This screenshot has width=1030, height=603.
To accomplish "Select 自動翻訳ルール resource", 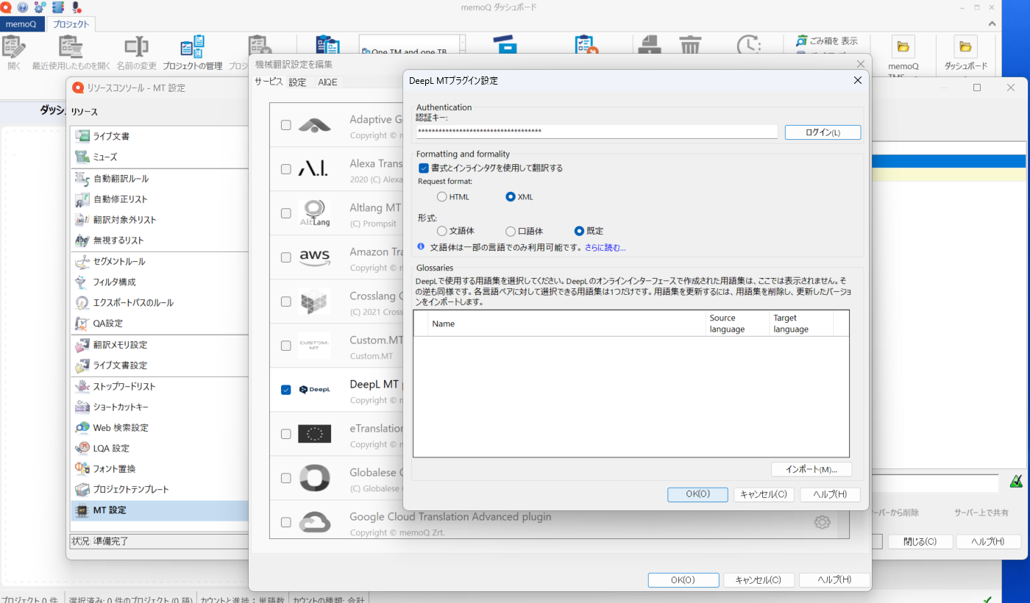I will tap(160, 179).
